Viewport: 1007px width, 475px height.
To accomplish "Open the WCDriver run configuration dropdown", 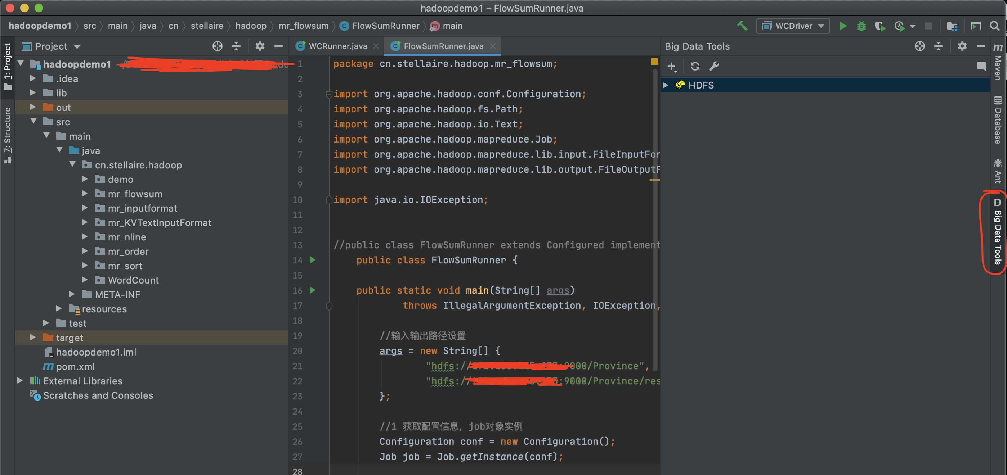I will pyautogui.click(x=793, y=26).
